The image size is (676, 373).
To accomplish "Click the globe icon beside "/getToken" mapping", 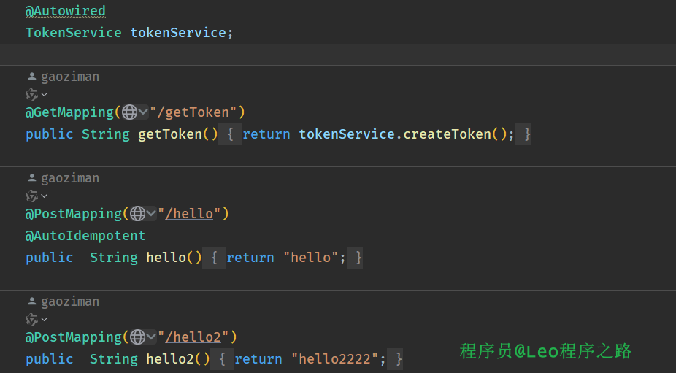I will tap(129, 112).
